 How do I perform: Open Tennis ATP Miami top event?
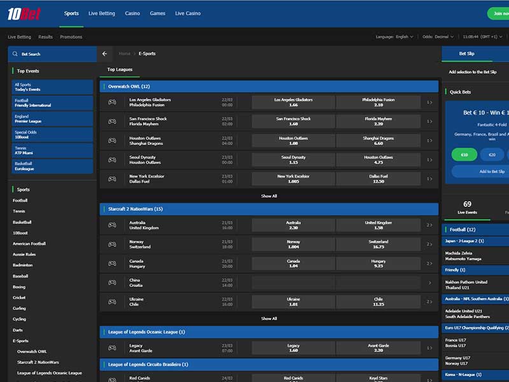tap(53, 150)
